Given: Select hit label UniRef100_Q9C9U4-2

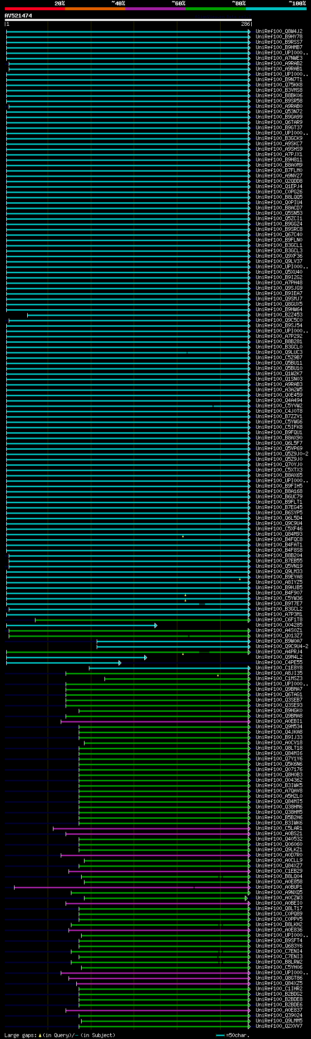Looking at the screenshot, I should point(282,646).
